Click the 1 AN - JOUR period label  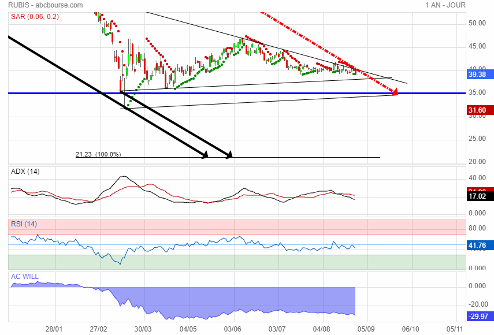pyautogui.click(x=445, y=5)
